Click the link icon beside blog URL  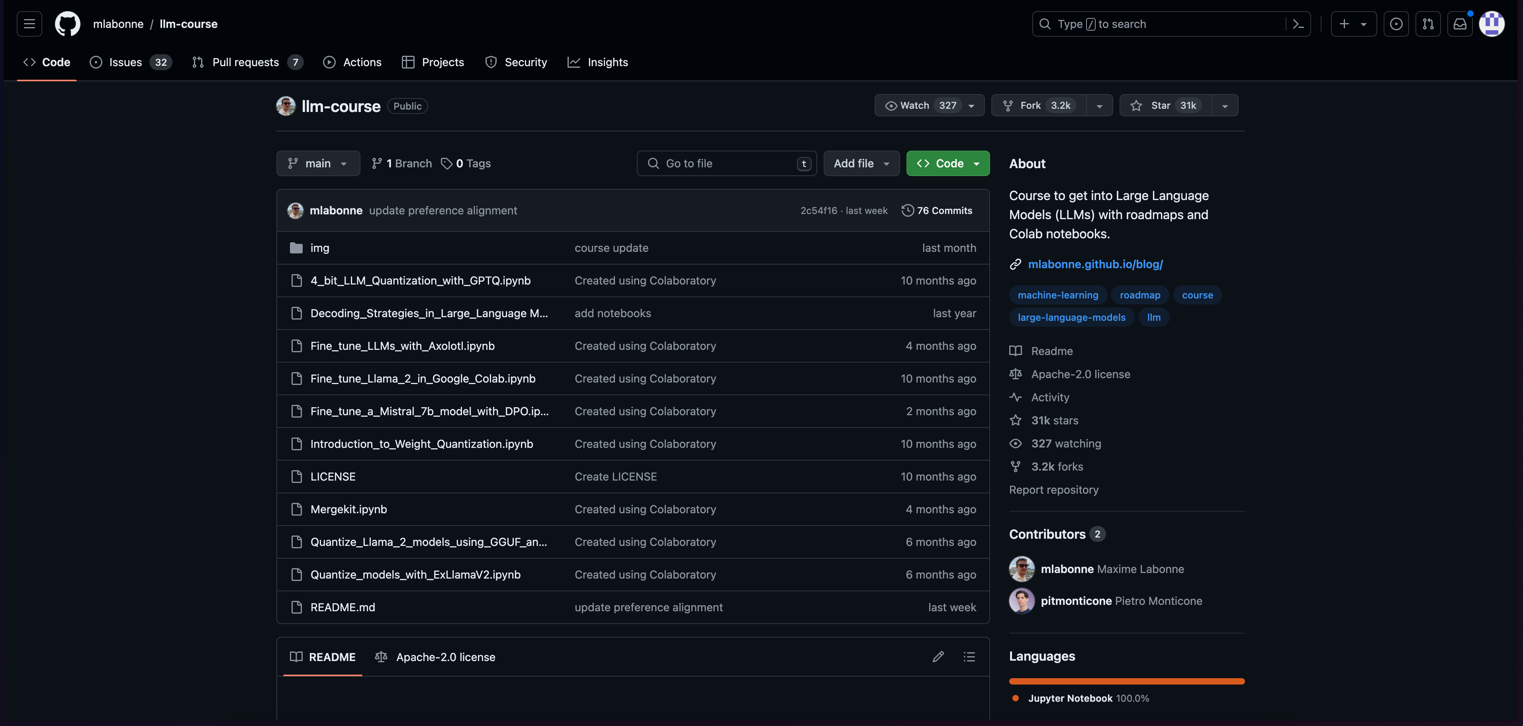1015,265
